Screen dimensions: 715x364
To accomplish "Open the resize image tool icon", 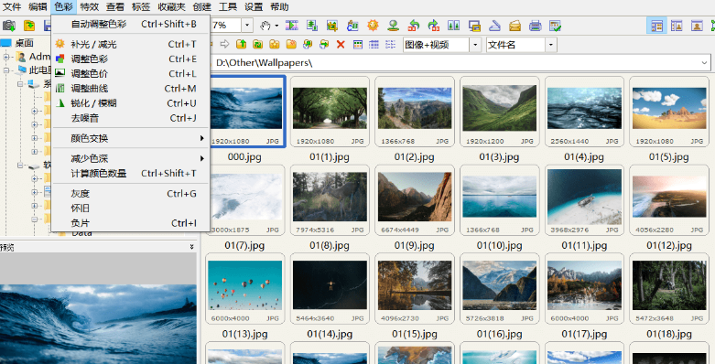I will tap(312, 26).
